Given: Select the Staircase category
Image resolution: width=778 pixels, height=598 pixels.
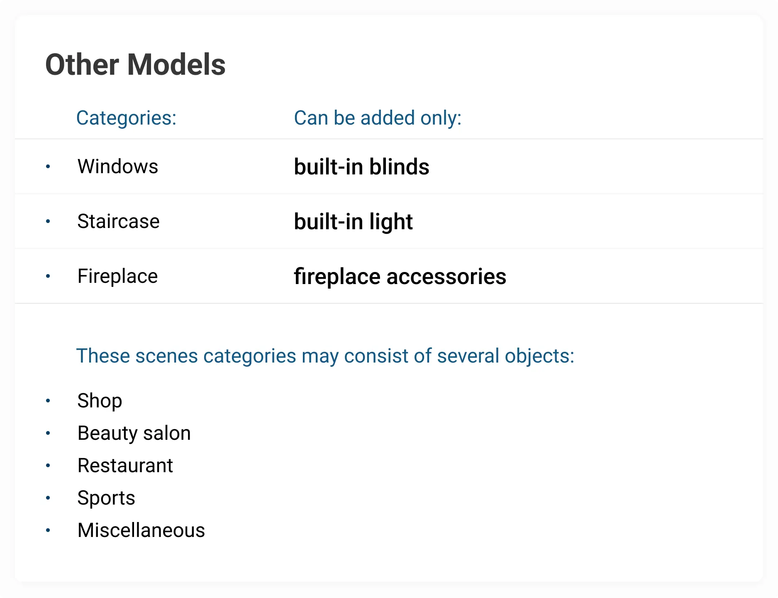Looking at the screenshot, I should [x=118, y=221].
